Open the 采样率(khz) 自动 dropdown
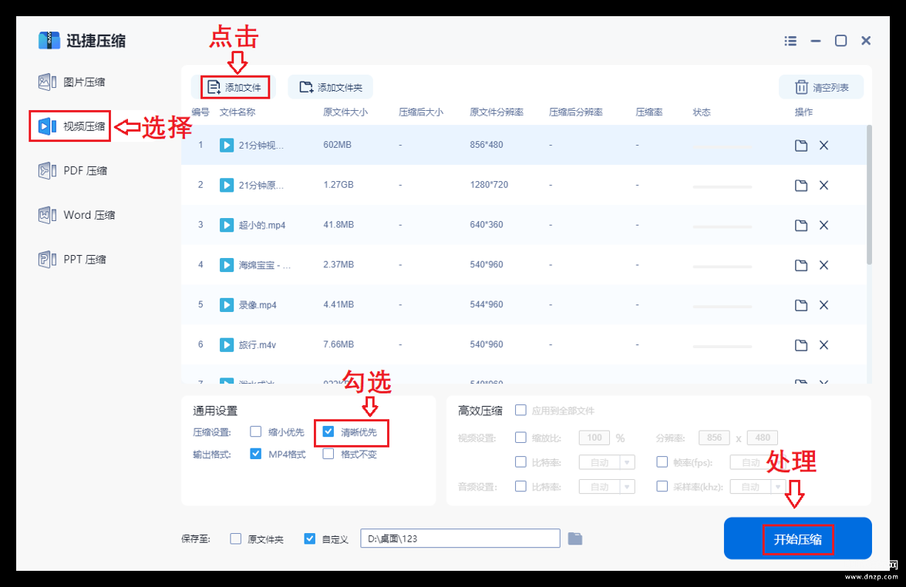The height and width of the screenshot is (587, 906). (757, 487)
